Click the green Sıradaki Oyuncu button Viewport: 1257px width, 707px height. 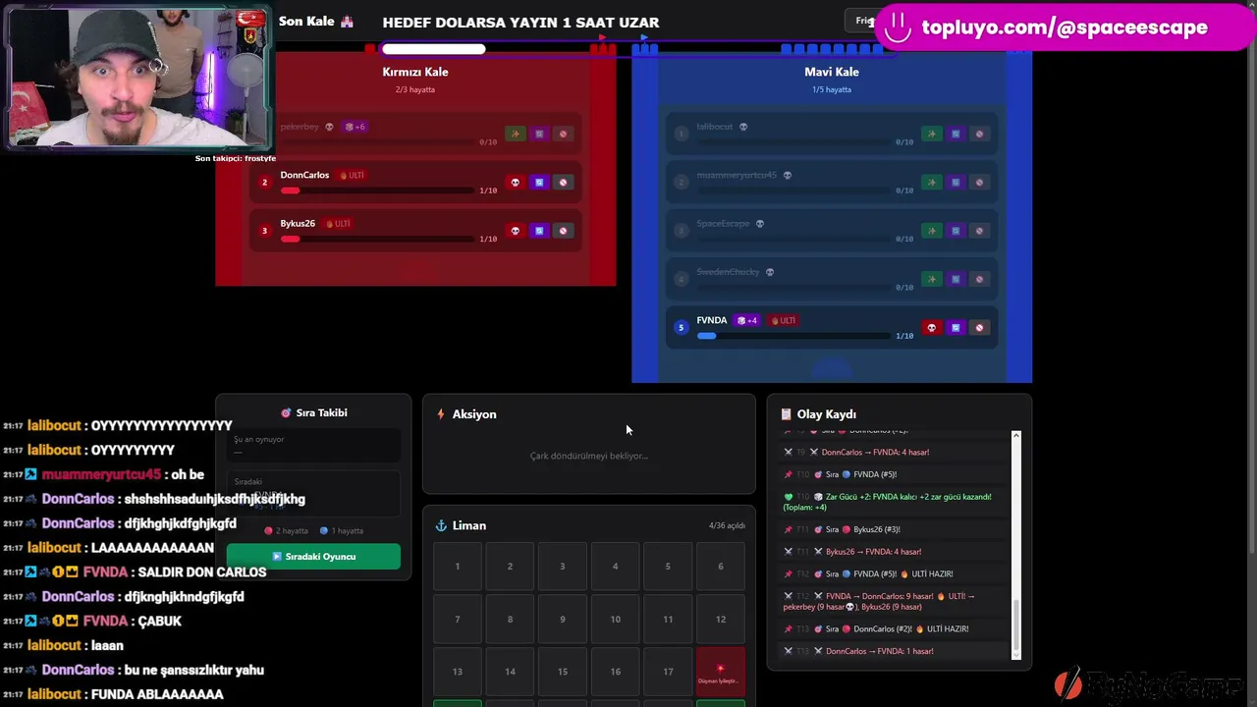tap(313, 557)
